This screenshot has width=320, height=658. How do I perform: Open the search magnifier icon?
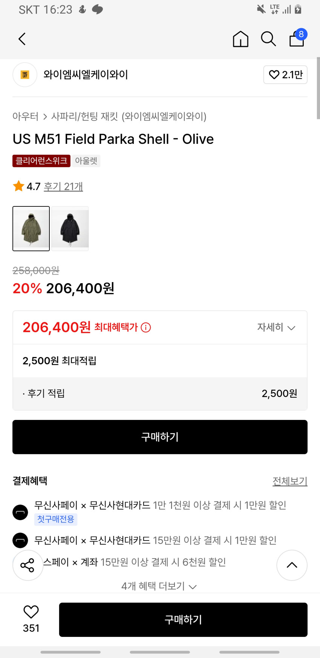(268, 39)
